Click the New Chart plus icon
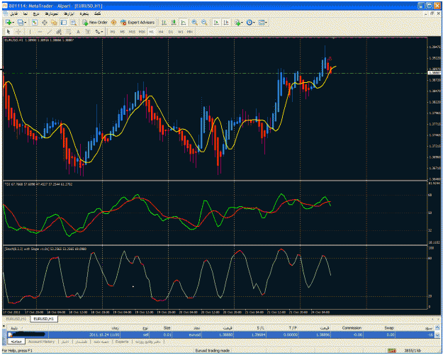 coord(9,22)
